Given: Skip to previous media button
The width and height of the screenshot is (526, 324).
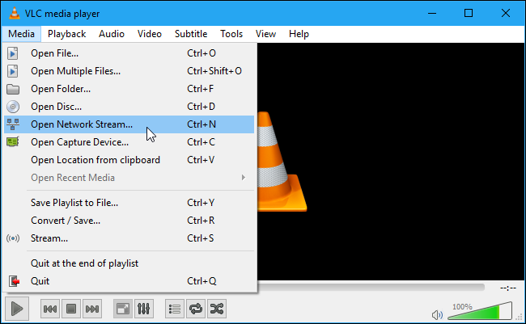Looking at the screenshot, I should pos(50,309).
